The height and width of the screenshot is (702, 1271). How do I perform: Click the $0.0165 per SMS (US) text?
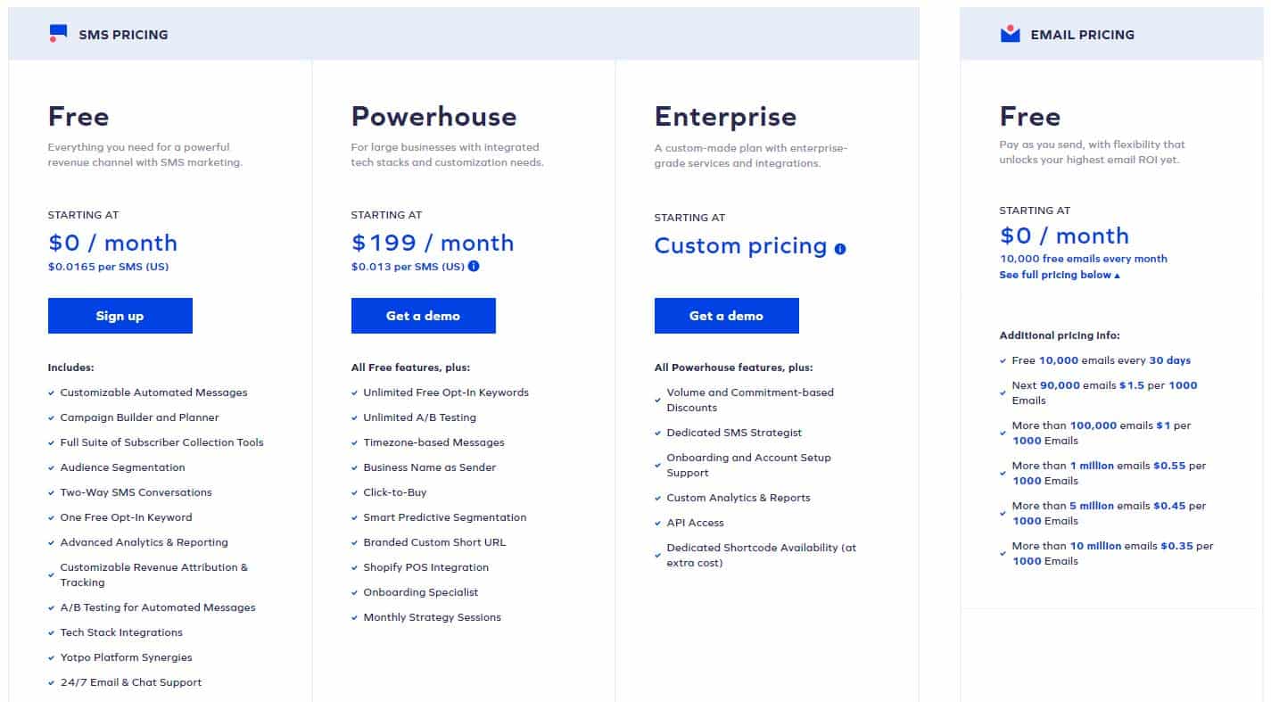108,267
